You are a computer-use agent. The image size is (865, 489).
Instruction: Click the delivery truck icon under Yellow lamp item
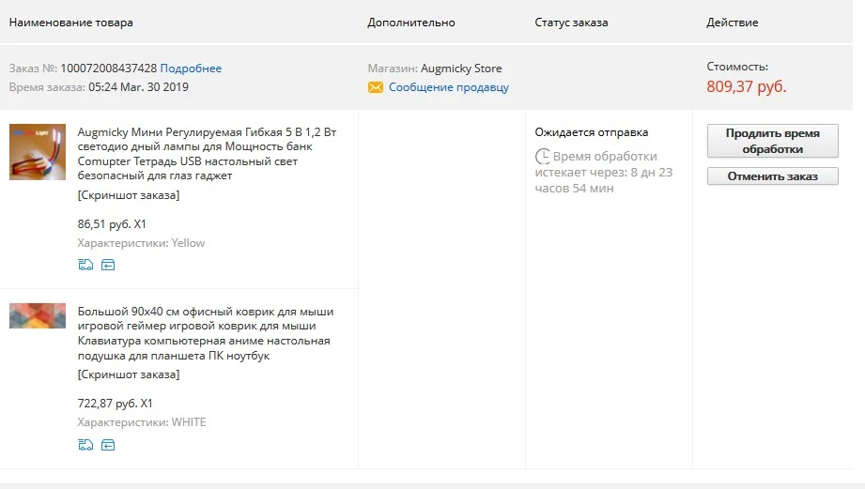click(x=85, y=266)
